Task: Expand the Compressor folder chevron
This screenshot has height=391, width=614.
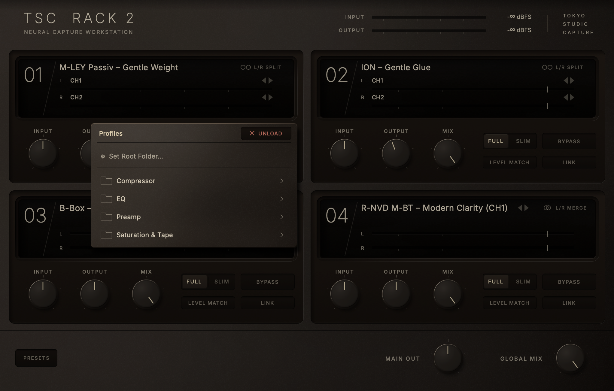Action: click(x=282, y=181)
